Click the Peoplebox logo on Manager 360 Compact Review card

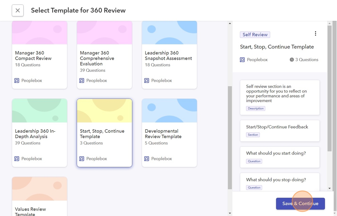coord(17,81)
